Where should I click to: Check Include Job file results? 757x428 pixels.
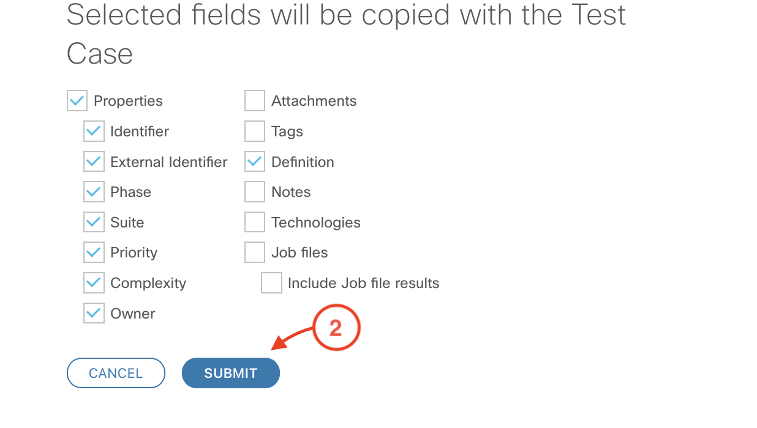(271, 283)
